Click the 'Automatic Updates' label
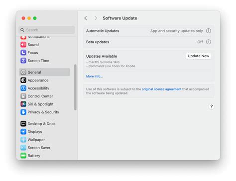Image resolution: width=236 pixels, height=181 pixels. coord(103,31)
